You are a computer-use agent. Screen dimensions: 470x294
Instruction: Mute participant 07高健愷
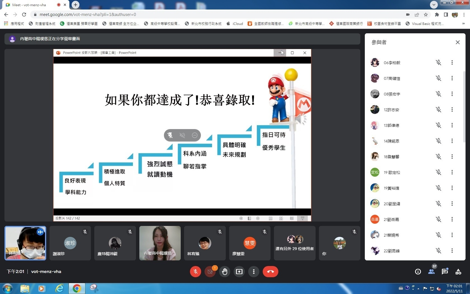pos(439,78)
